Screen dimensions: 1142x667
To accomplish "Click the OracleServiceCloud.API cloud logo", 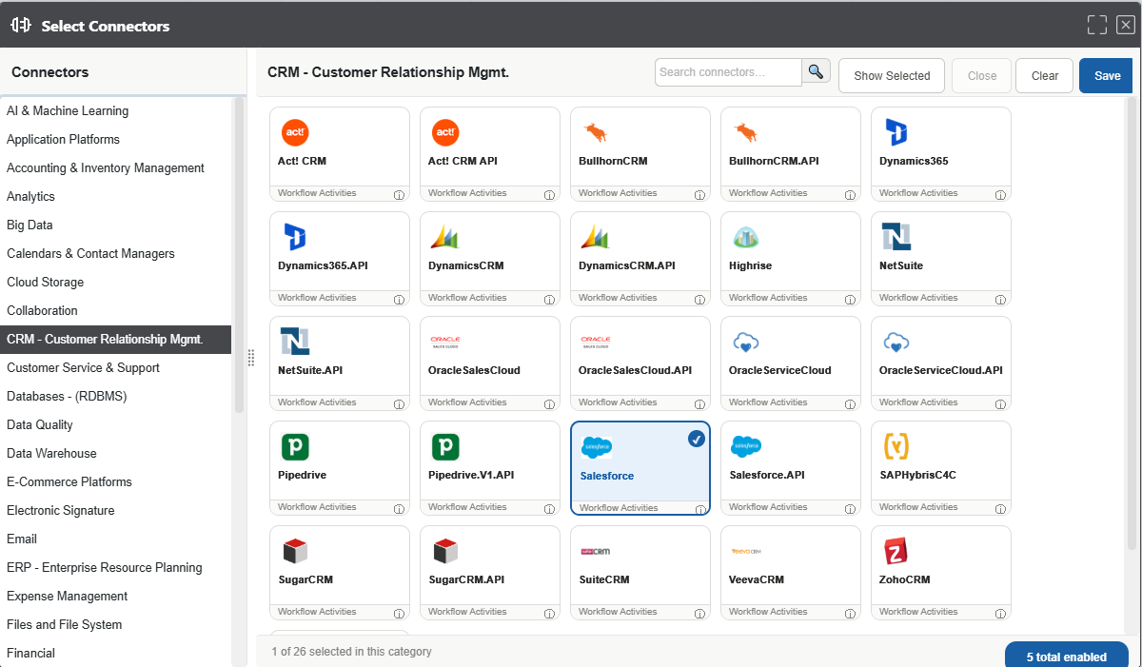I will (896, 342).
